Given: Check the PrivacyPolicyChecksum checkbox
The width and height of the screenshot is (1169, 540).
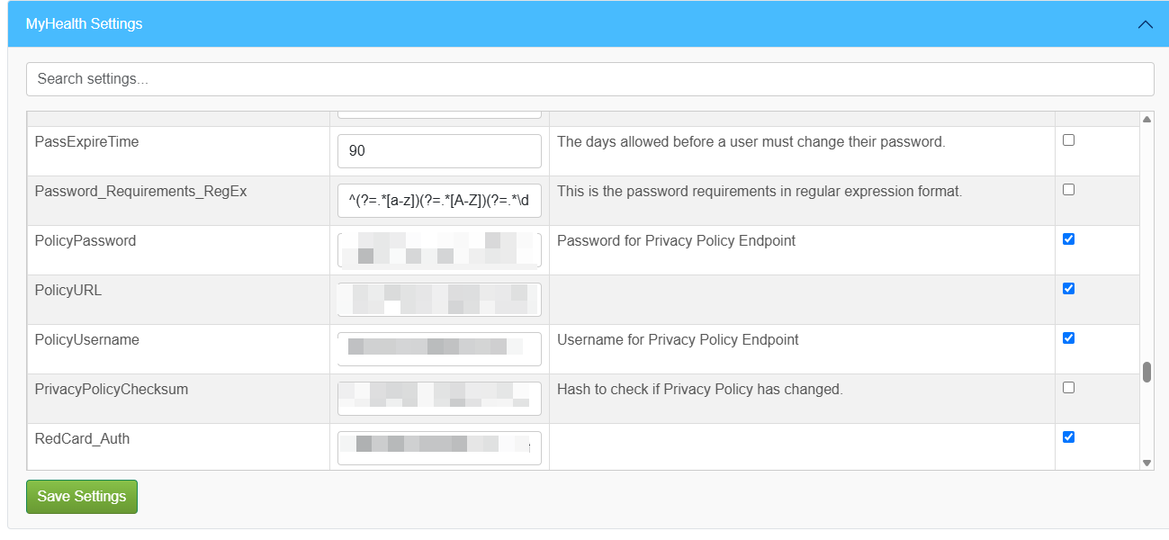Looking at the screenshot, I should click(1068, 388).
